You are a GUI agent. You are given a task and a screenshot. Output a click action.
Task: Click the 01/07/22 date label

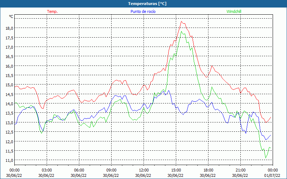272,175
